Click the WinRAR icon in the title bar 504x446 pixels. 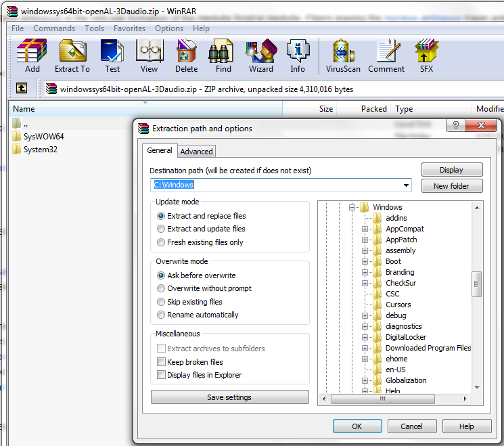pos(13,12)
